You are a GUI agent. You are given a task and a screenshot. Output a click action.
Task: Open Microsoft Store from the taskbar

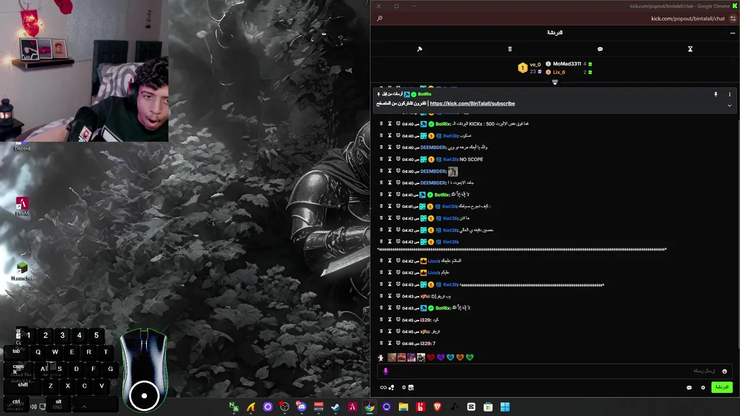pos(488,407)
